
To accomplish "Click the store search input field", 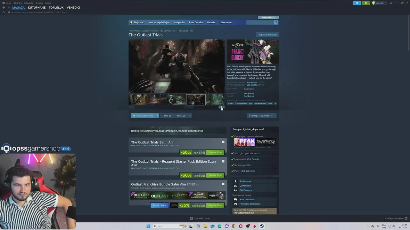I will pyautogui.click(x=260, y=22).
